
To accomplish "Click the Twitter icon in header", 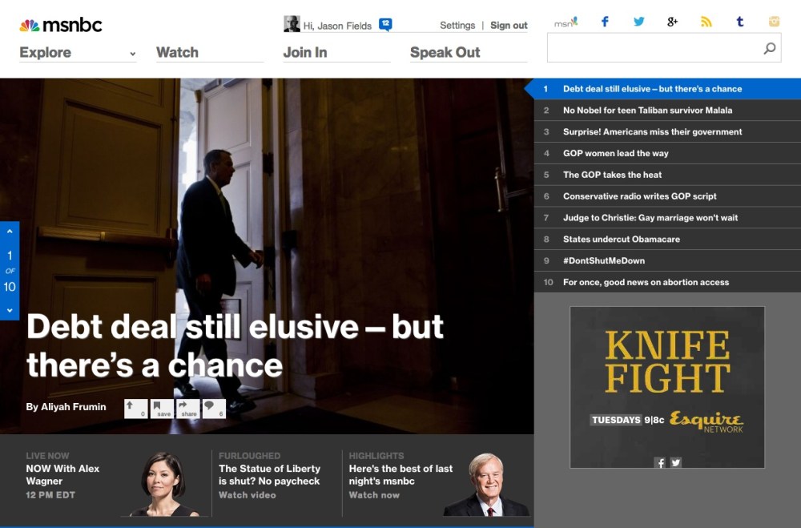I will (x=638, y=22).
